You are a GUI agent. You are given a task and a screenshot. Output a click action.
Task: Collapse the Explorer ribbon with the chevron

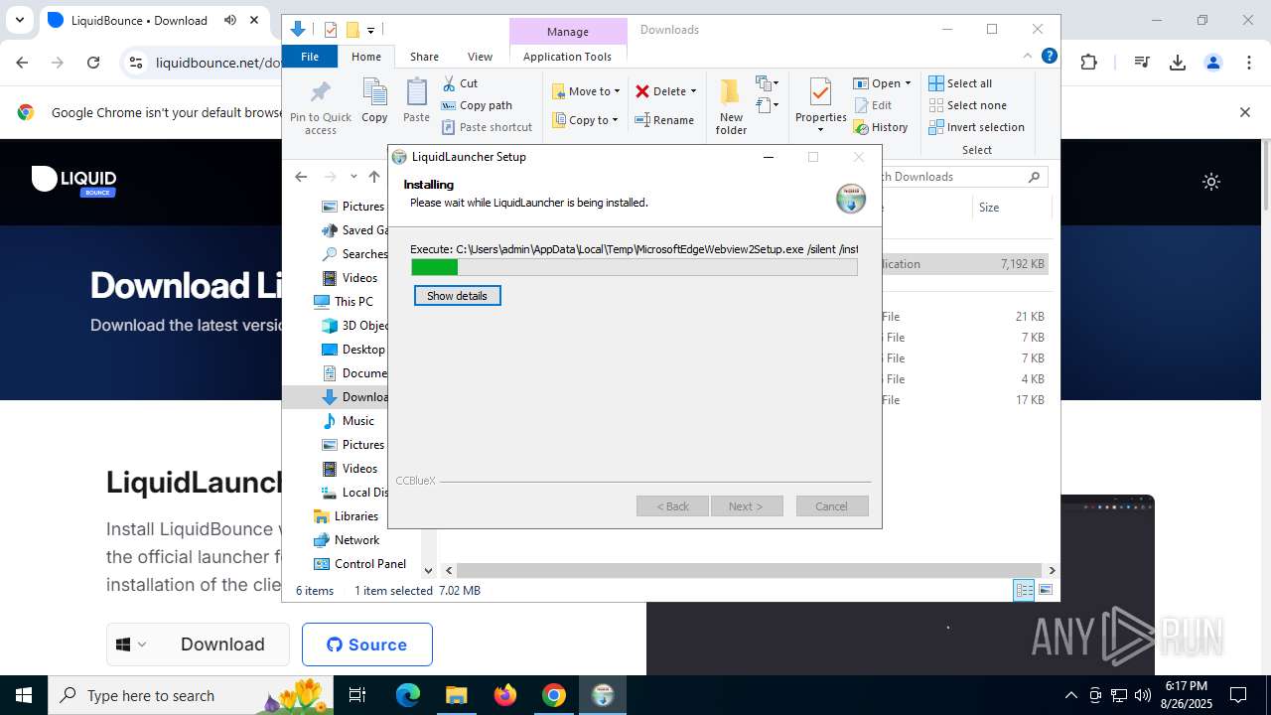coord(1028,56)
